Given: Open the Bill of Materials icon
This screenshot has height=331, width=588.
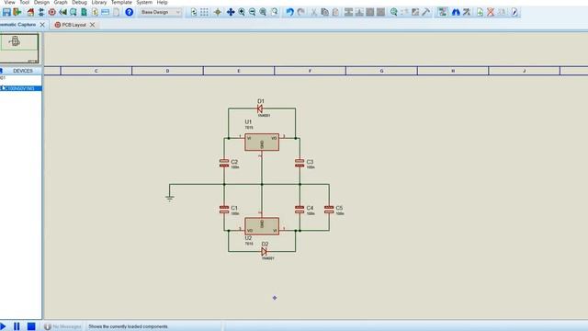Looking at the screenshot, I should (95, 12).
